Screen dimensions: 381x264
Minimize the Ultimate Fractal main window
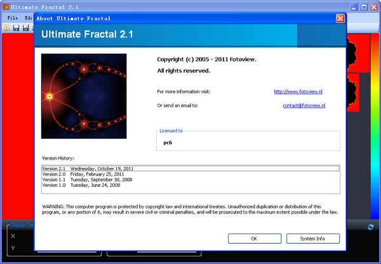click(354, 7)
